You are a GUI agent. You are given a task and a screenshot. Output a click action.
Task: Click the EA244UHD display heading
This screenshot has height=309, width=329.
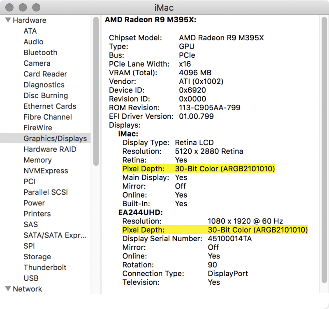click(x=140, y=212)
